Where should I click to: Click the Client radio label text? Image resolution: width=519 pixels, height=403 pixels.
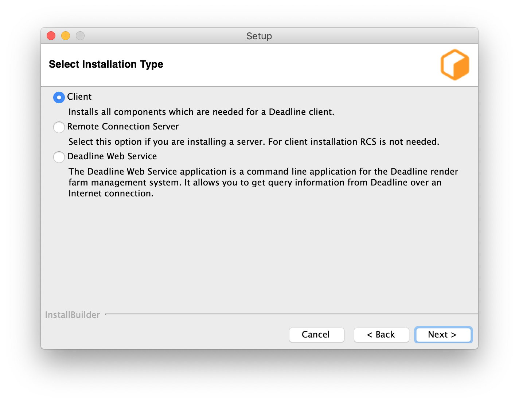(79, 97)
